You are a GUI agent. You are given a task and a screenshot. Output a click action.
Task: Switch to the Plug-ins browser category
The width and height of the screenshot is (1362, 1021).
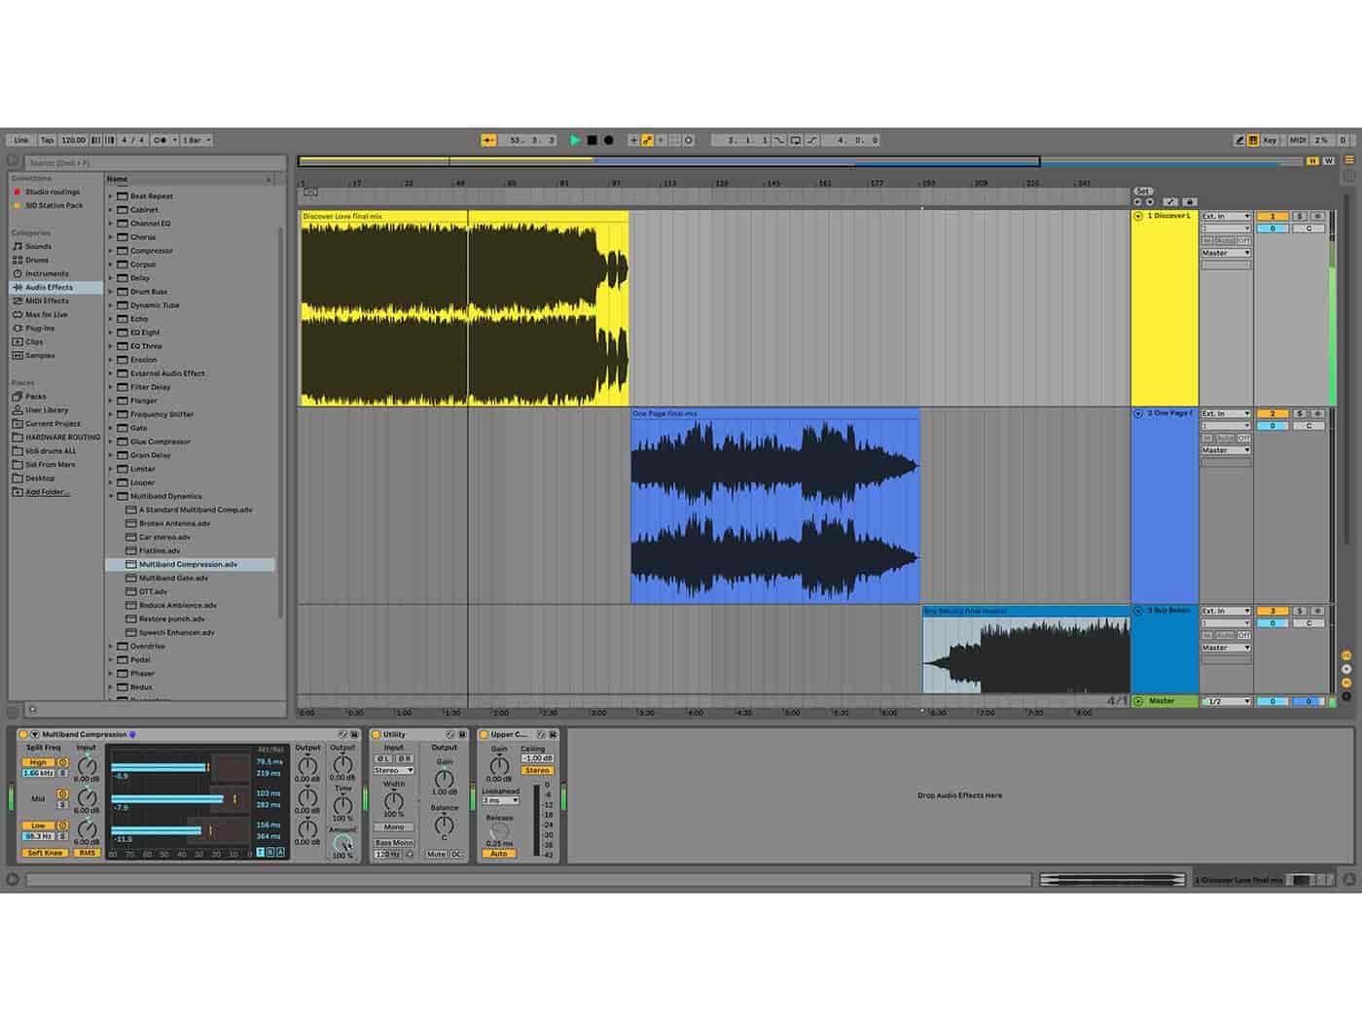[39, 329]
